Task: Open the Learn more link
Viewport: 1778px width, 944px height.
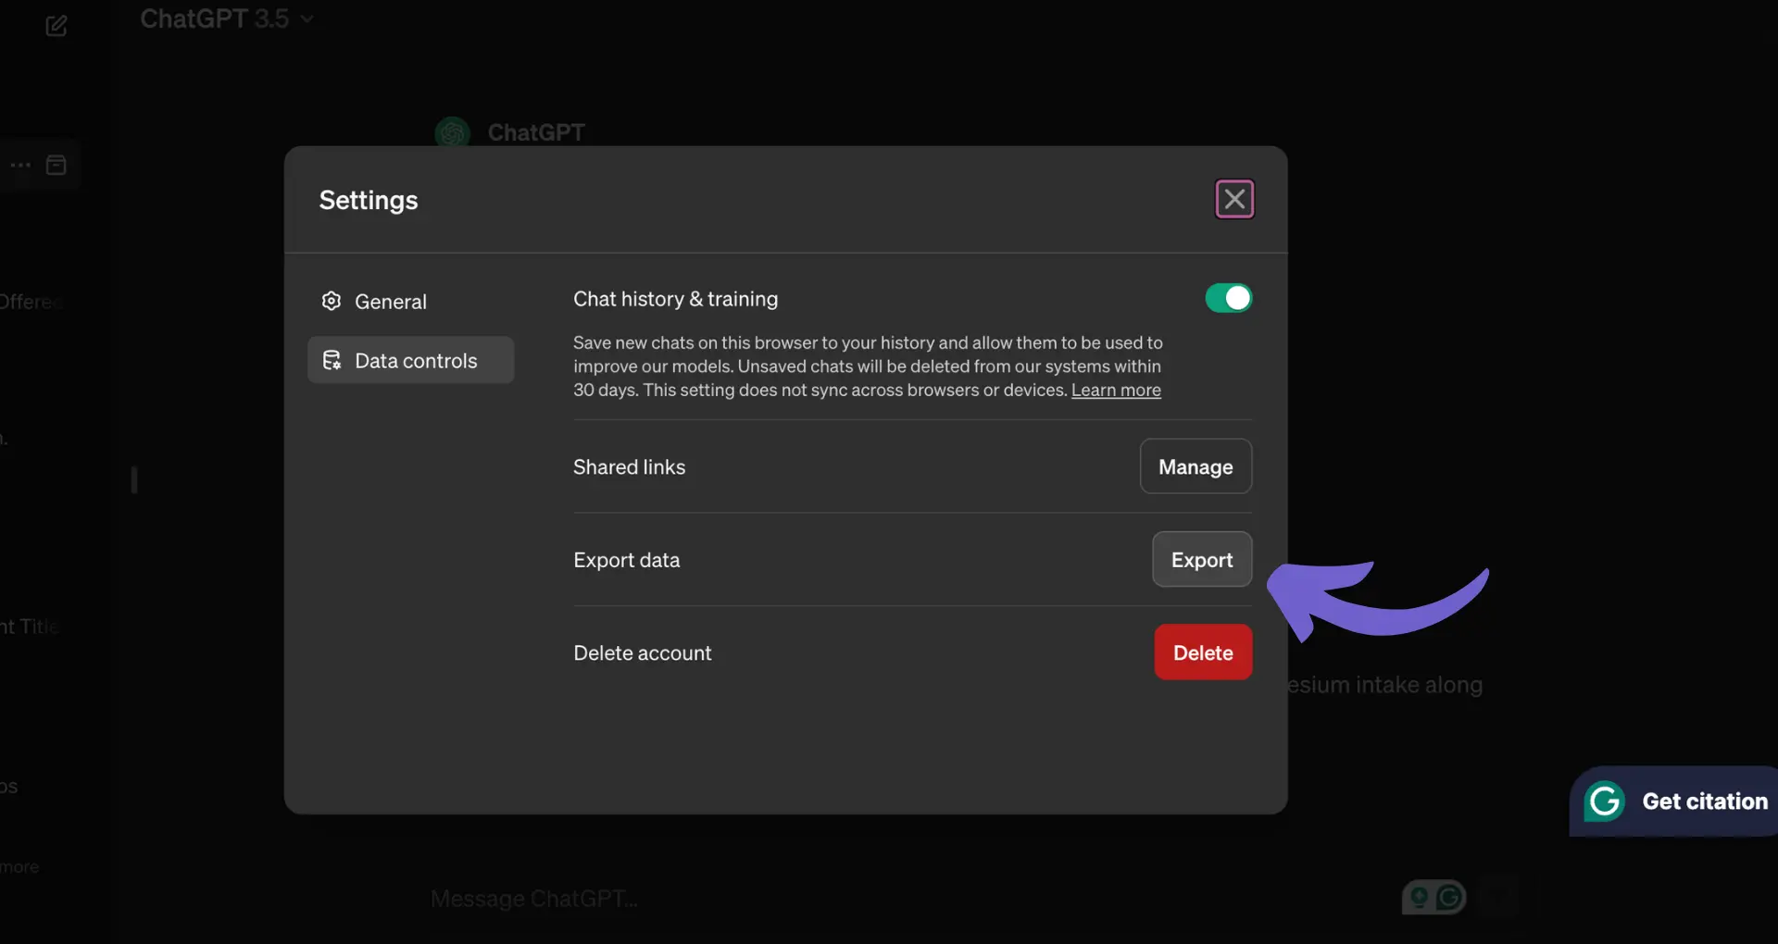Action: (x=1116, y=391)
